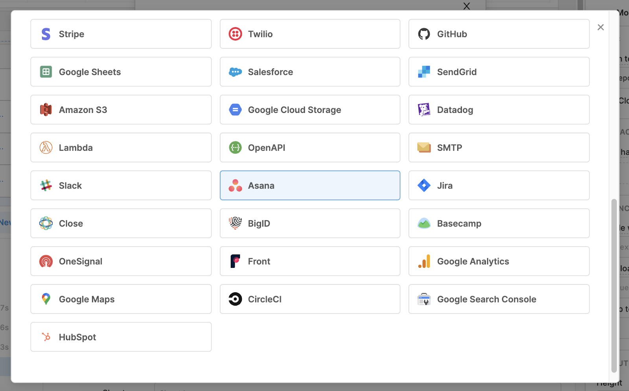Choose the Google Search Console label

[x=487, y=299]
